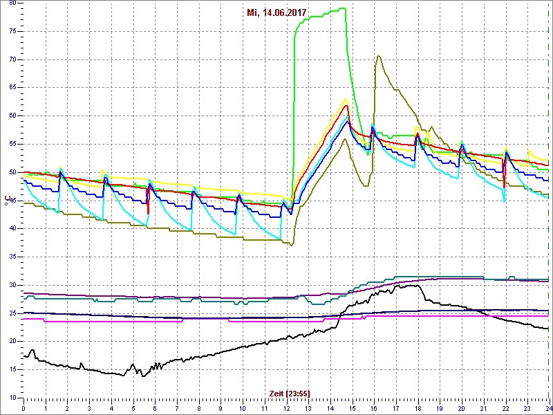Click hour 1 on the time axis

click(46, 408)
